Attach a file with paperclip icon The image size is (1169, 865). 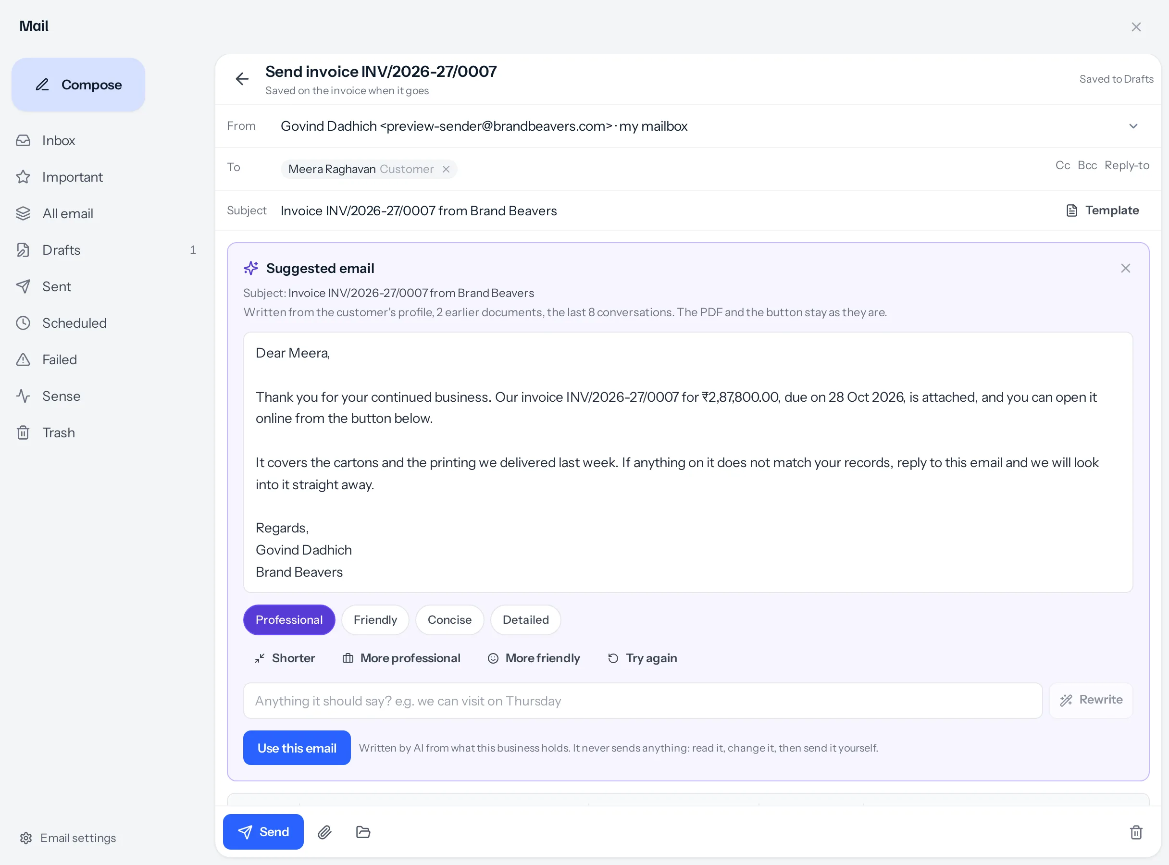pyautogui.click(x=325, y=832)
